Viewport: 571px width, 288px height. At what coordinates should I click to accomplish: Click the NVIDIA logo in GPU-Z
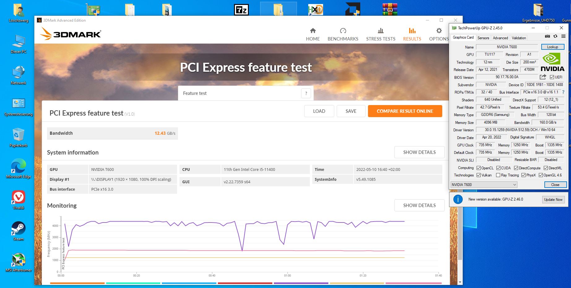tap(552, 62)
